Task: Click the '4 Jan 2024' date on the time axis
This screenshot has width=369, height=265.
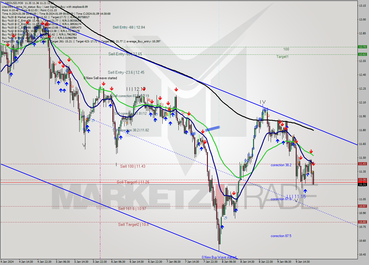Action: click(x=7, y=262)
